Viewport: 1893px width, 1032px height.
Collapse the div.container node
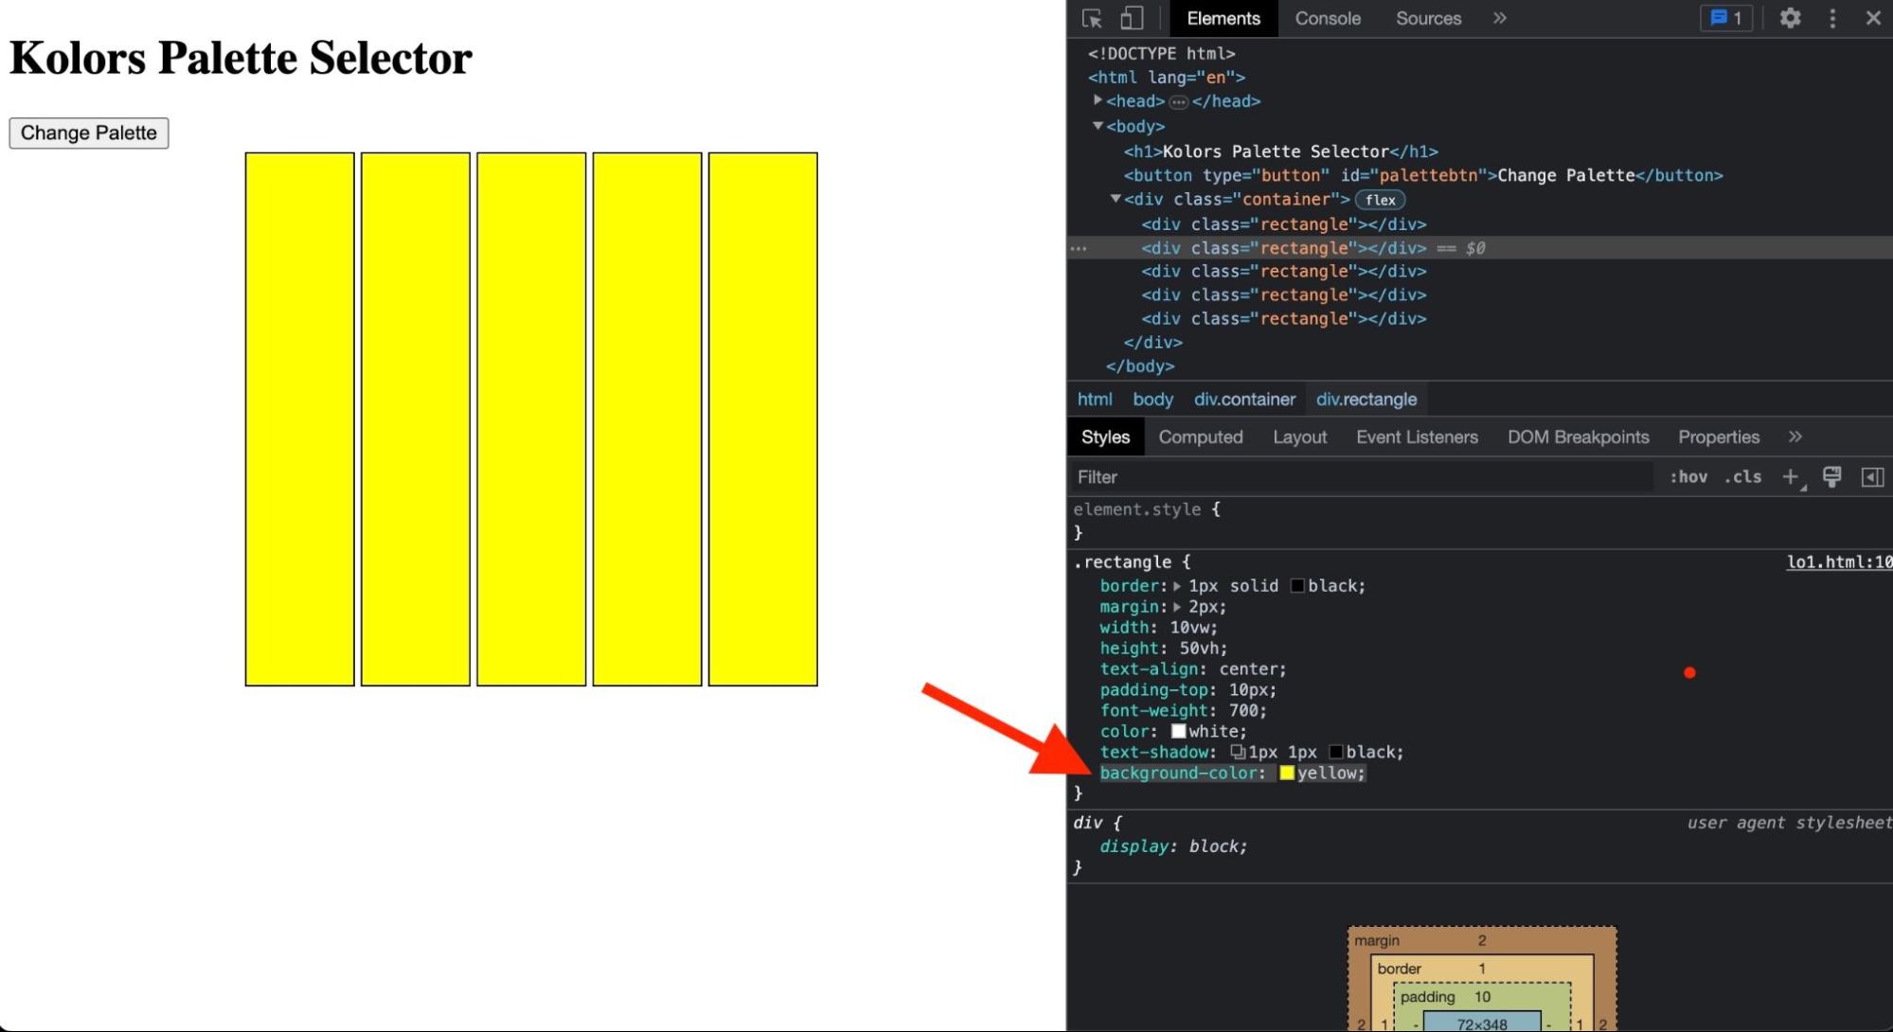1116,199
